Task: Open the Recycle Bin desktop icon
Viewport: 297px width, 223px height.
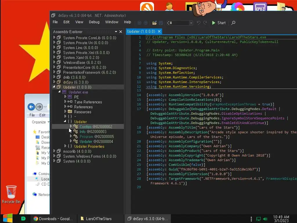Action: [11, 194]
